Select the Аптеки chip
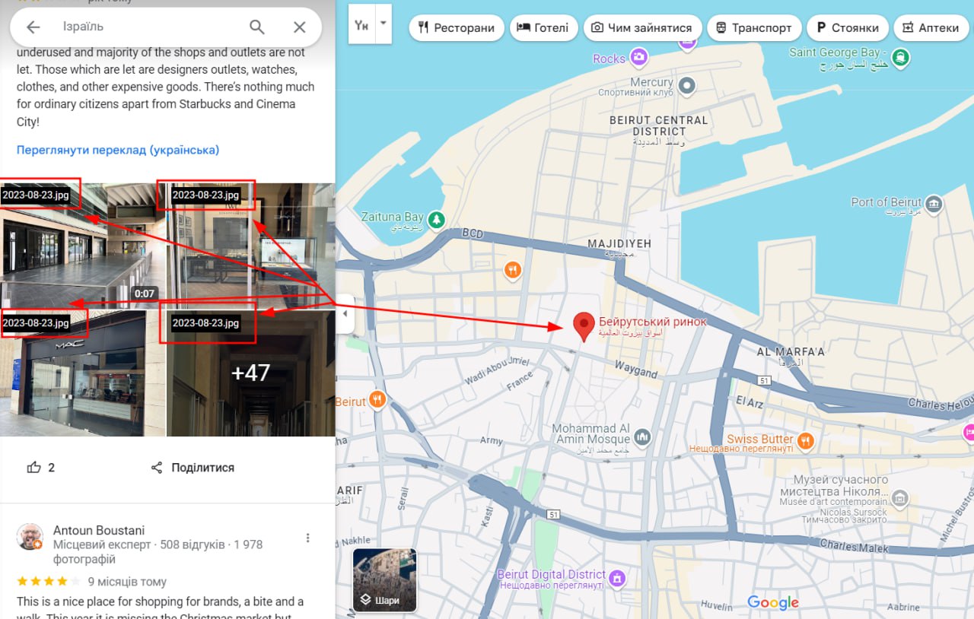 pyautogui.click(x=931, y=27)
